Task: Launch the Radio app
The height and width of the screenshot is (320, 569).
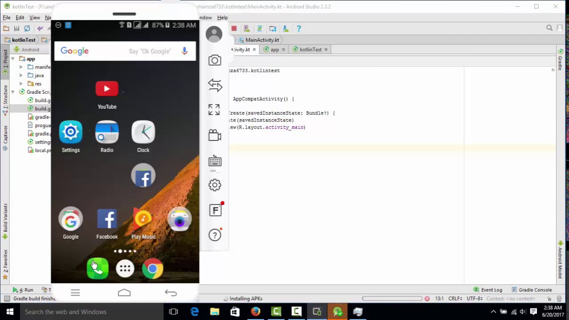Action: [x=107, y=132]
